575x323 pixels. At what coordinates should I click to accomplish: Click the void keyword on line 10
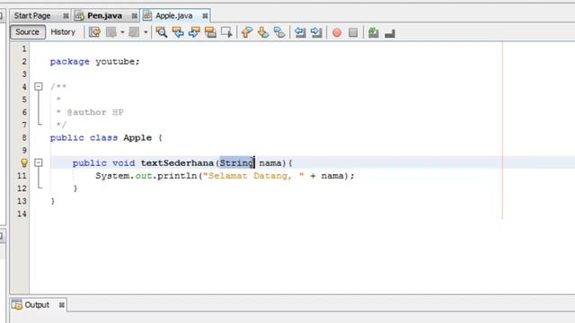coord(124,163)
